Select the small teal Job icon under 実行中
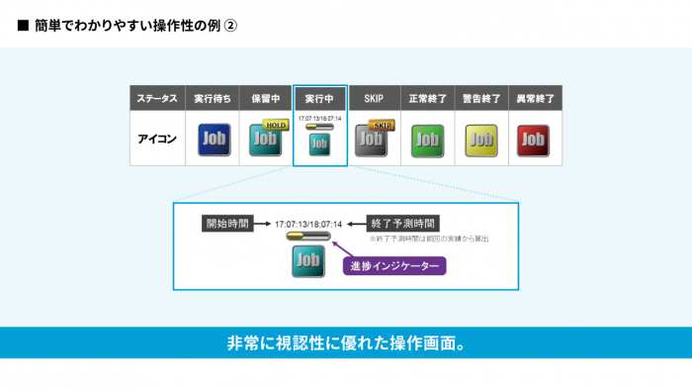This screenshot has height=390, width=692. (319, 145)
